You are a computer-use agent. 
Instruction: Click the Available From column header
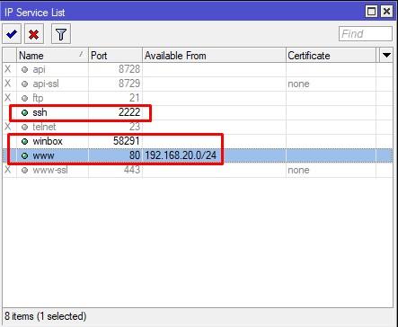[x=214, y=56]
